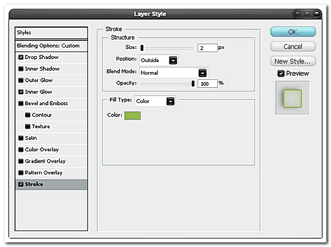
Task: Select the Stroke label
Action: (34, 184)
